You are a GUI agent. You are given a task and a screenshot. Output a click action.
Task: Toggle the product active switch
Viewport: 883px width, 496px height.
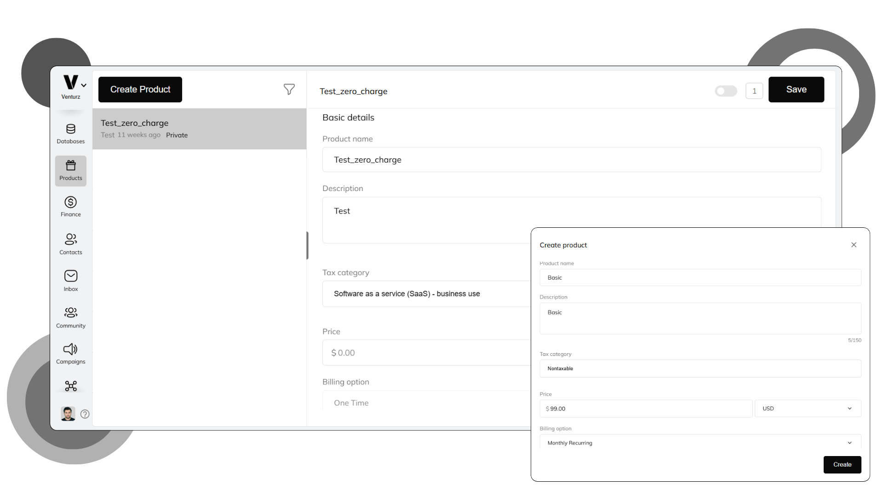(726, 91)
